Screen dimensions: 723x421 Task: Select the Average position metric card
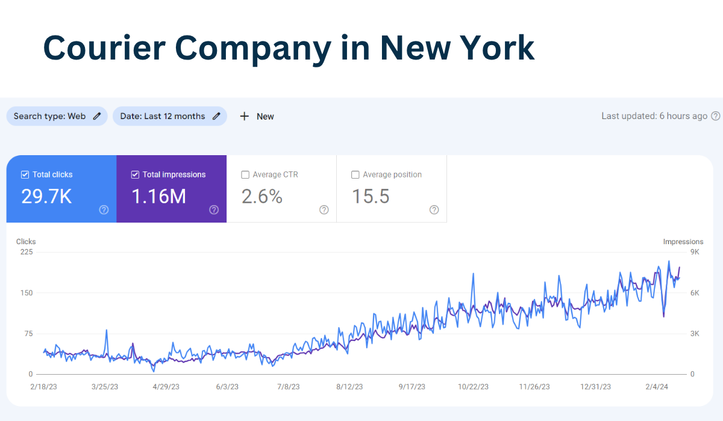(x=392, y=189)
